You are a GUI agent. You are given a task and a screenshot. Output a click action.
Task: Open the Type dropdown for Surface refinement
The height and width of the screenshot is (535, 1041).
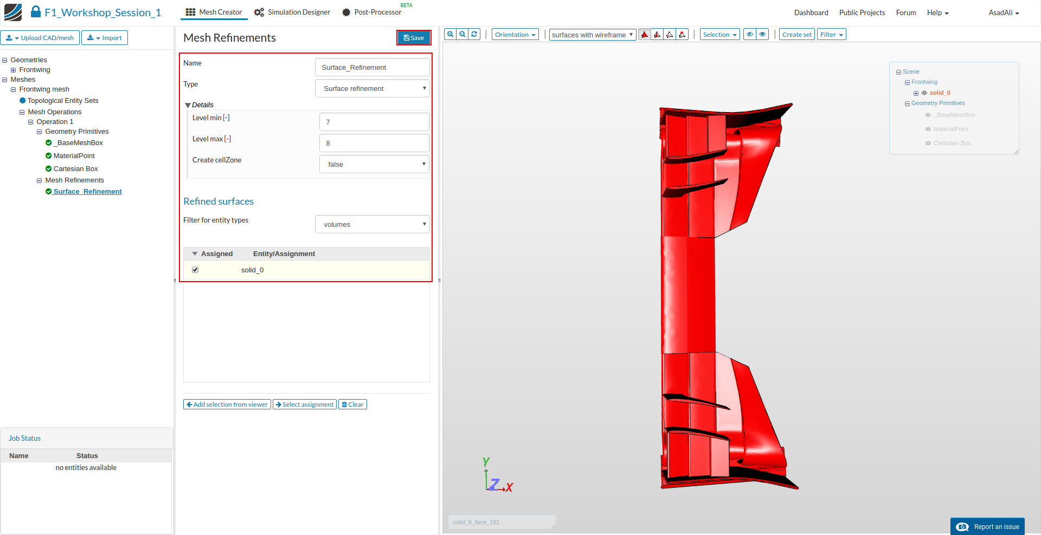point(372,88)
